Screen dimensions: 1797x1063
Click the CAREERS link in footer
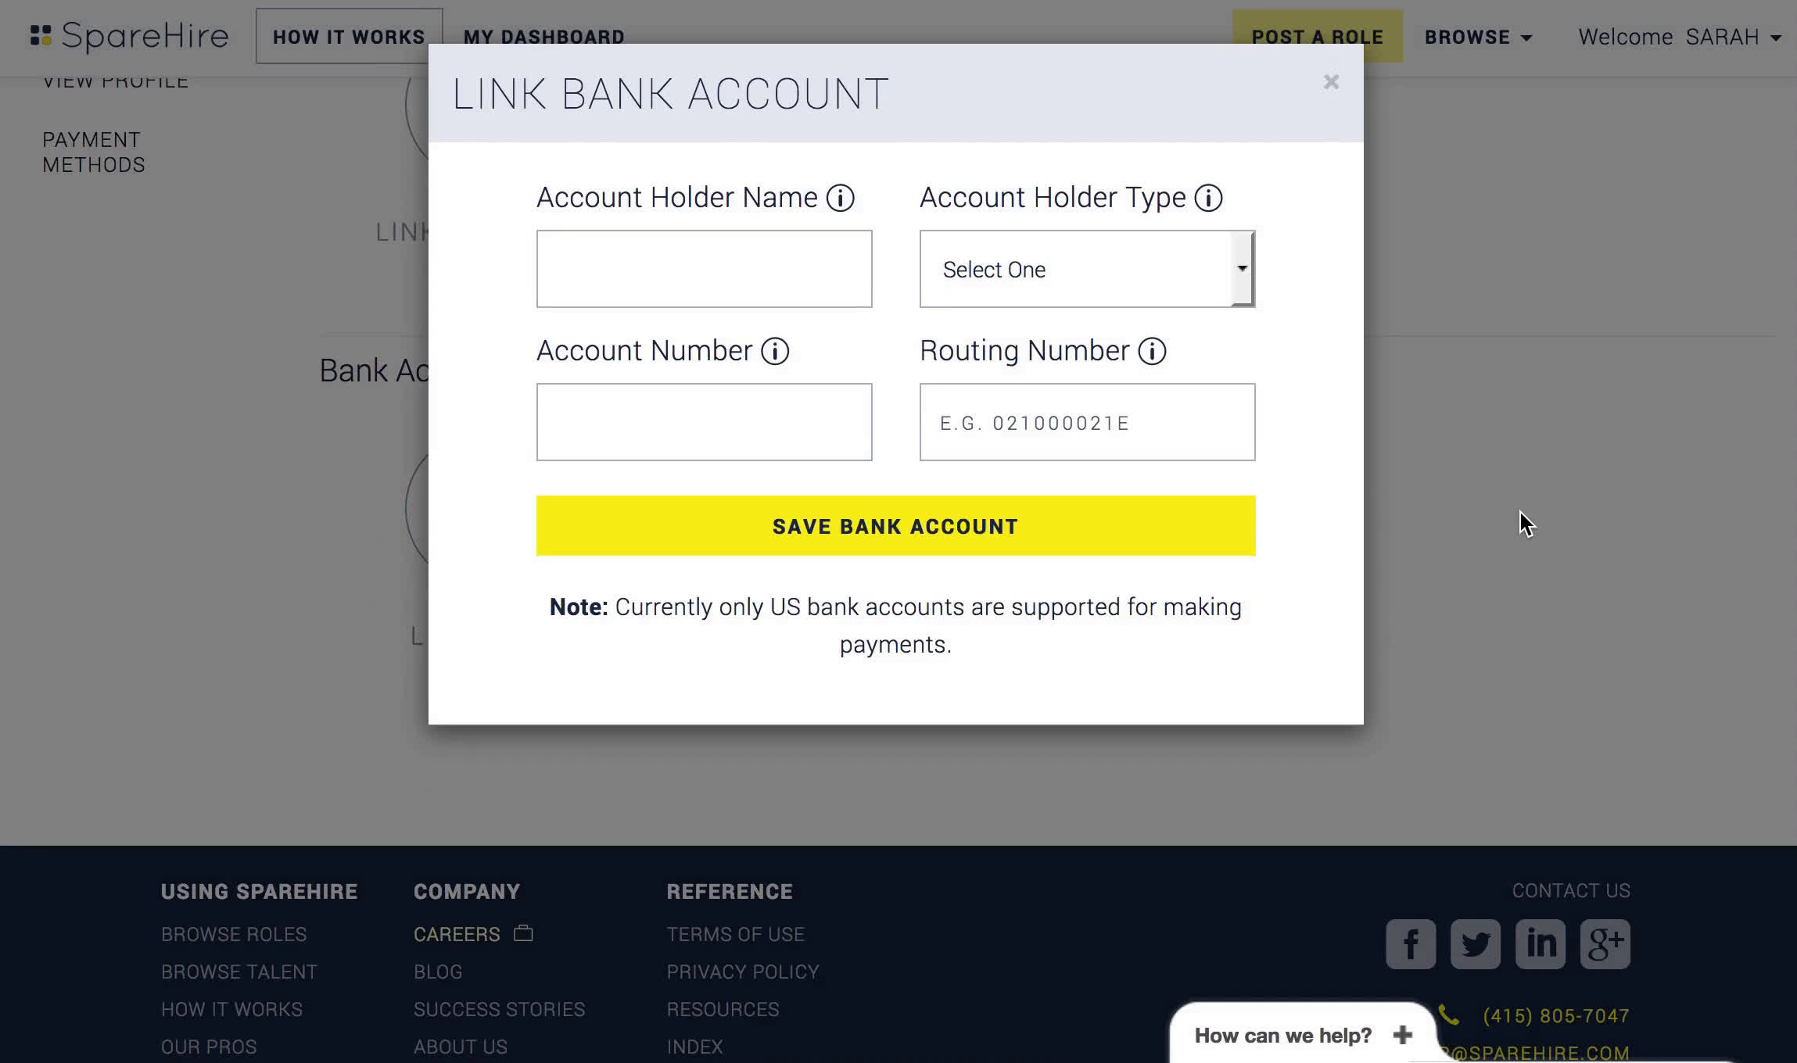457,934
